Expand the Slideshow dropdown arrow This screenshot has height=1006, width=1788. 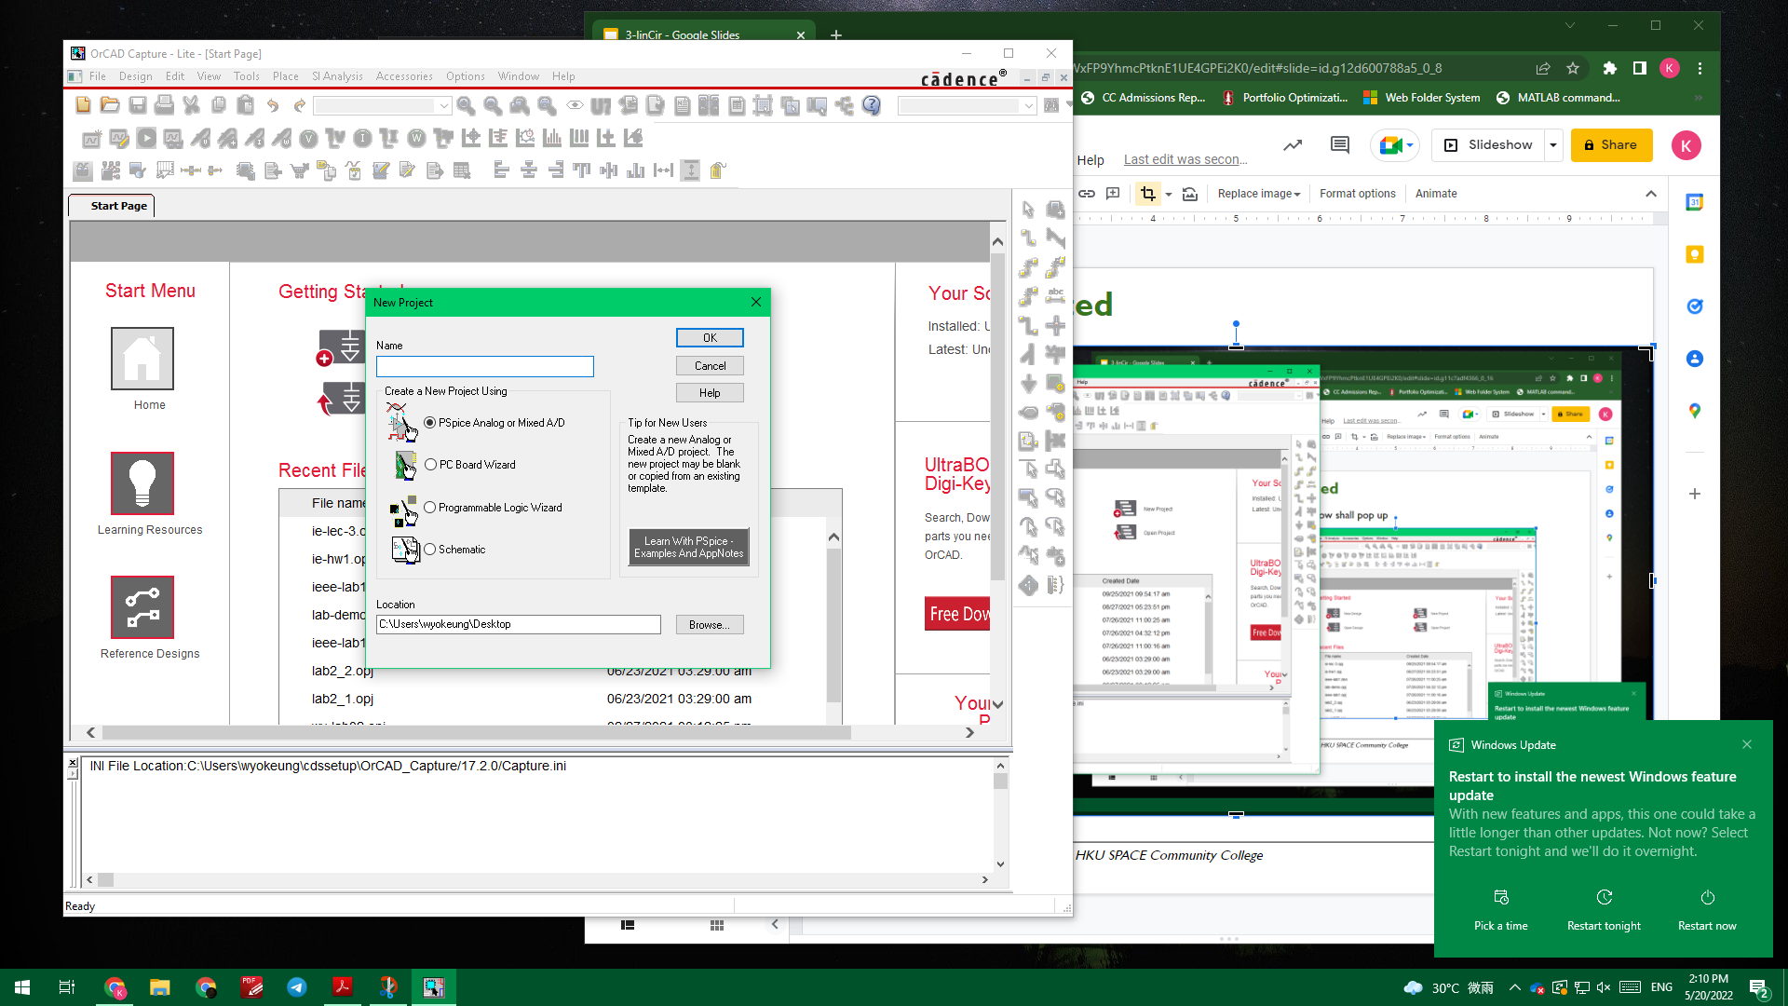pyautogui.click(x=1553, y=145)
